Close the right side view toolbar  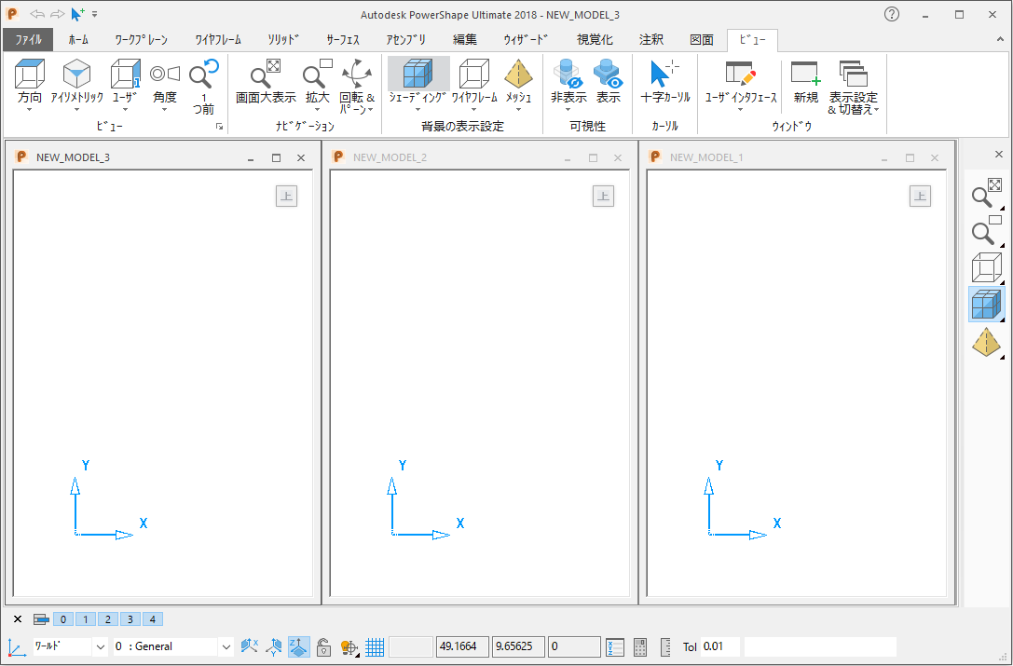coord(999,155)
